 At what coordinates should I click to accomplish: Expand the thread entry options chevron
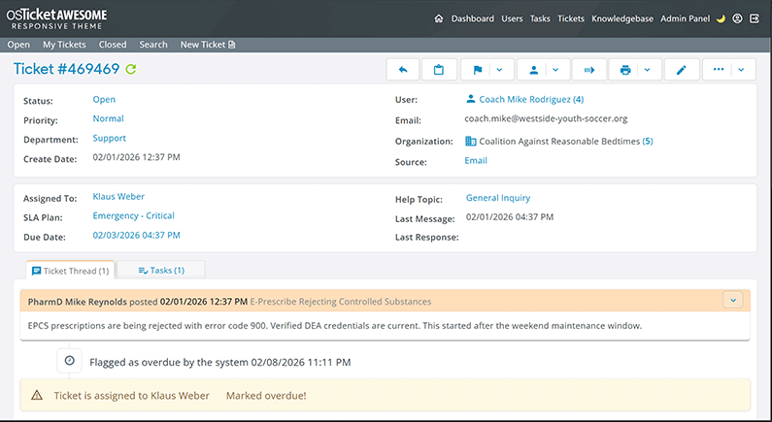coord(733,301)
